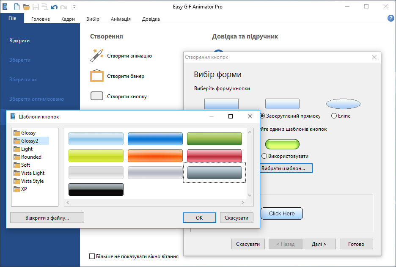
Task: Choose the red glossy button template
Action: point(214,156)
